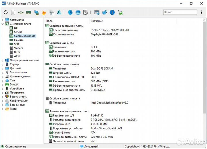Select the Gigabyte GA-Z68P-DS3 value
Screen dimensions: 207x149
coord(104,35)
